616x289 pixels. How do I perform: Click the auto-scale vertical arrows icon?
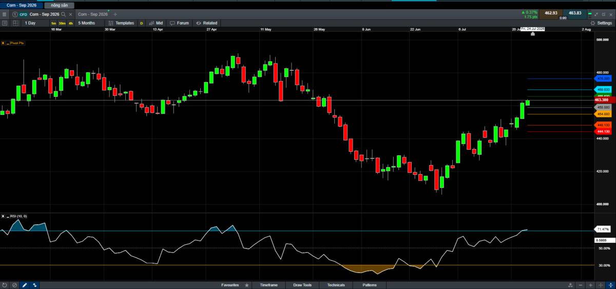[x=610, y=285]
